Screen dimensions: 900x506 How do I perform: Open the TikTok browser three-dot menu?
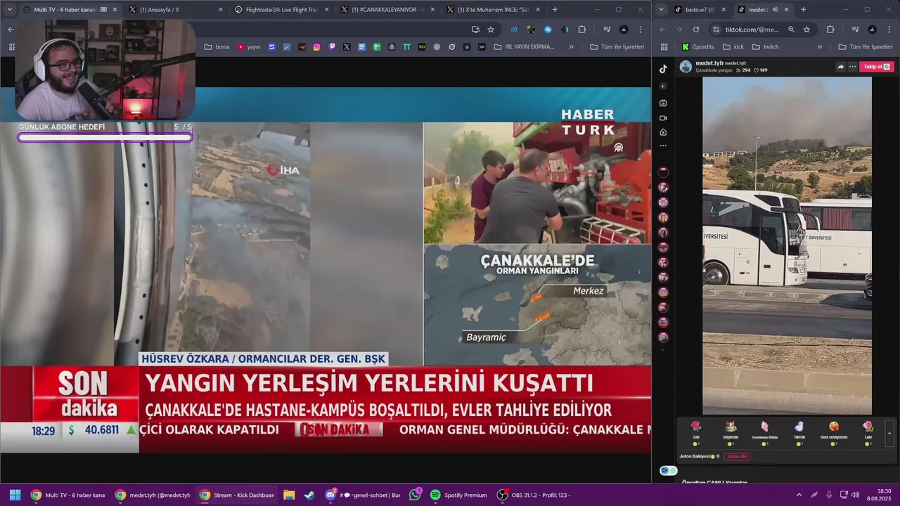click(x=889, y=30)
